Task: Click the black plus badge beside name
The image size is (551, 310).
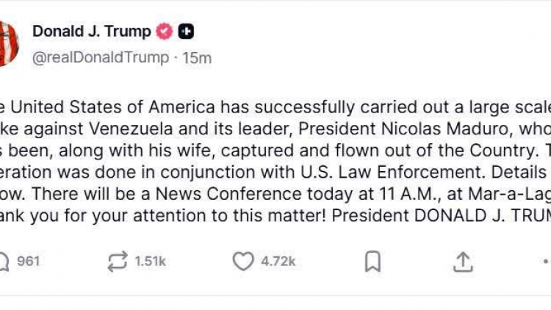Action: [x=187, y=32]
